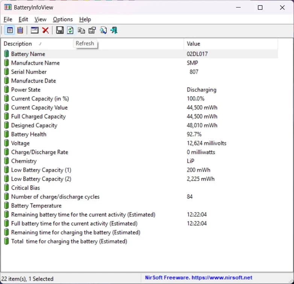The image size is (294, 284).
Task: Click the battery icon next to Manufacture Date
Action: [x=6, y=80]
